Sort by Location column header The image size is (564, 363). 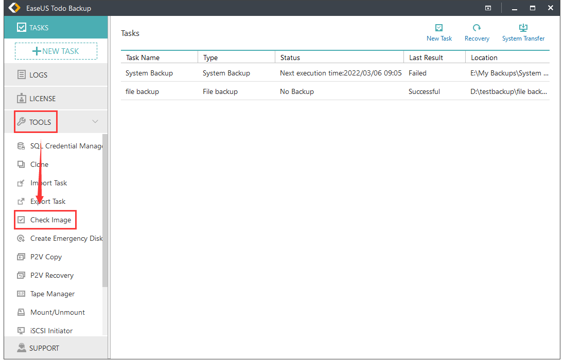point(507,58)
